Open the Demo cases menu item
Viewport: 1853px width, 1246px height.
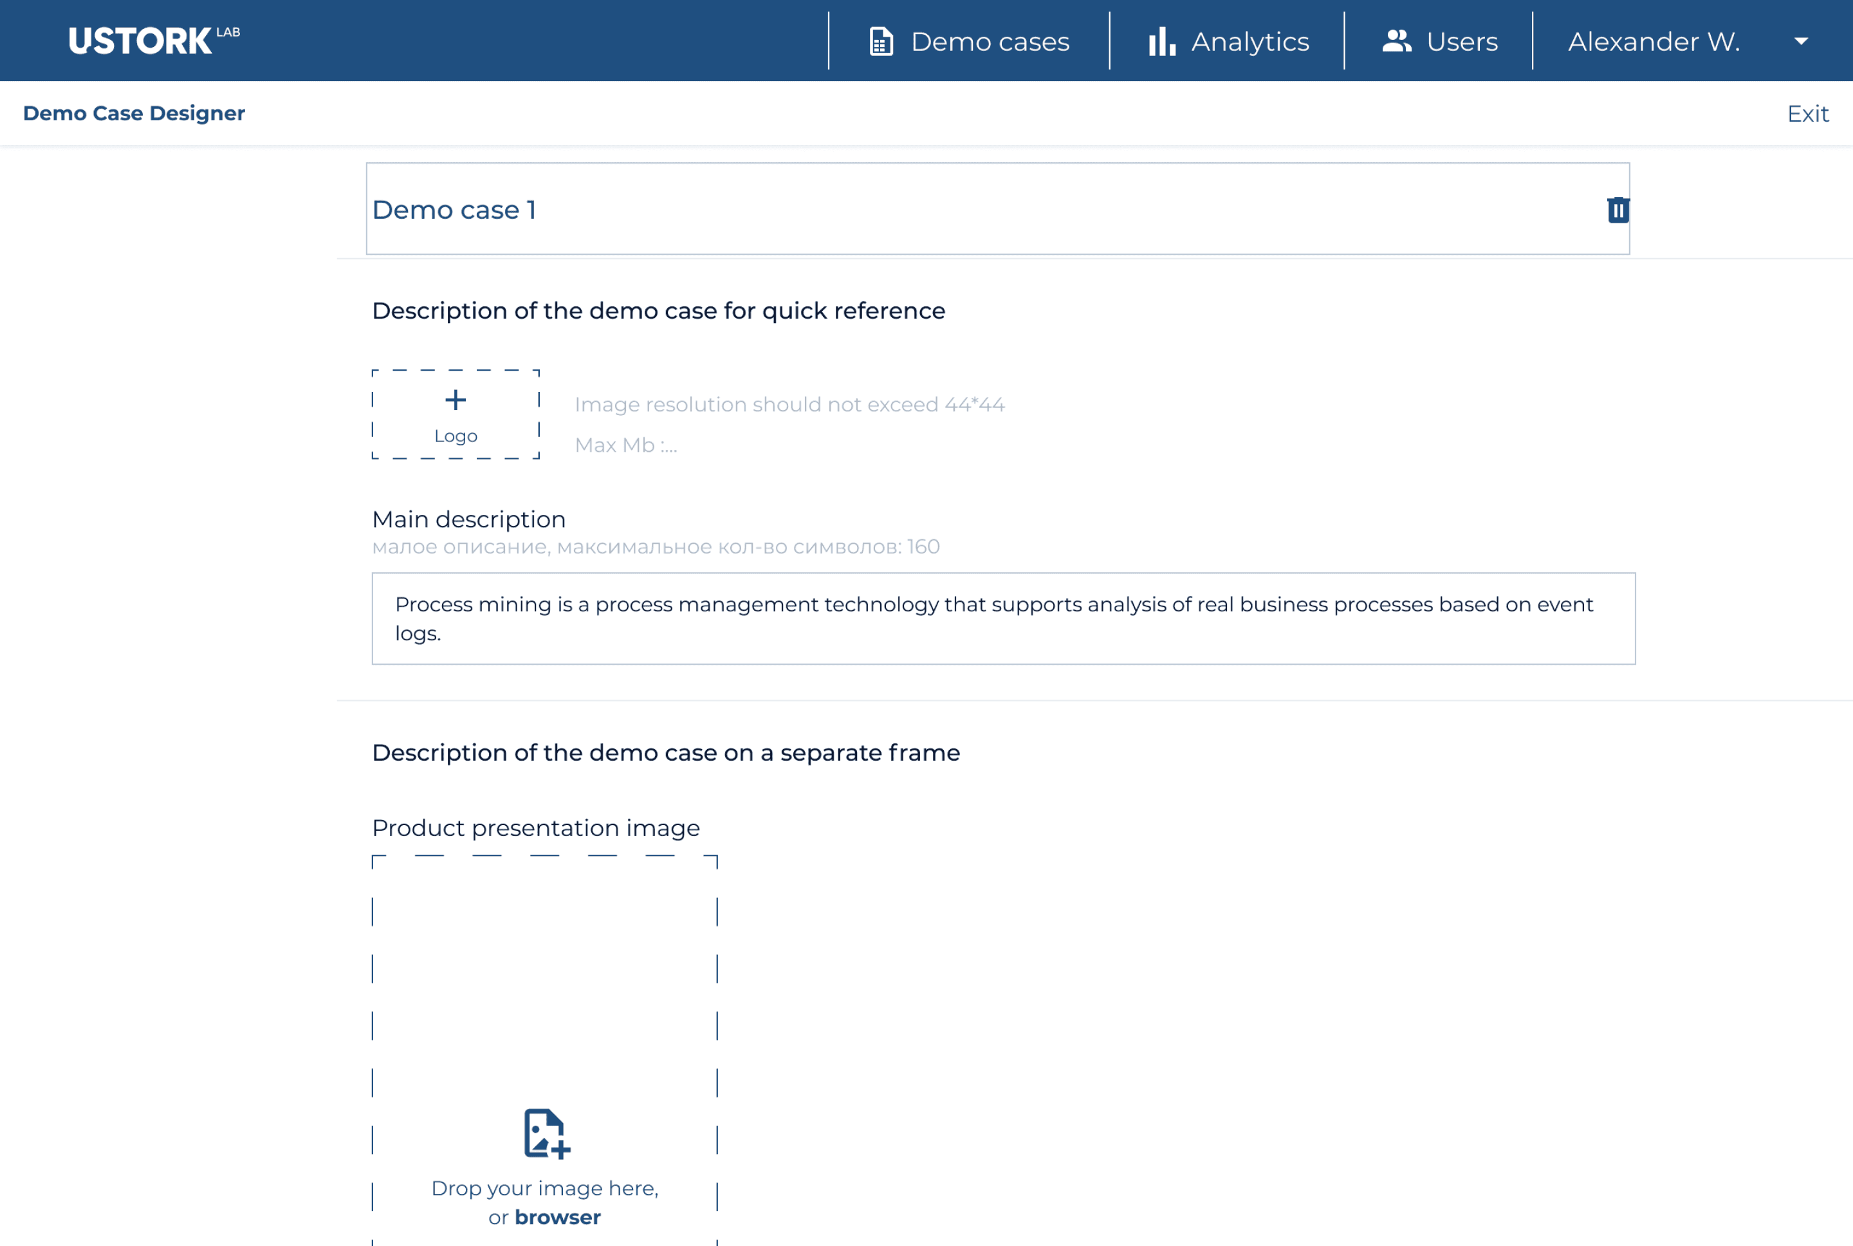tap(989, 41)
